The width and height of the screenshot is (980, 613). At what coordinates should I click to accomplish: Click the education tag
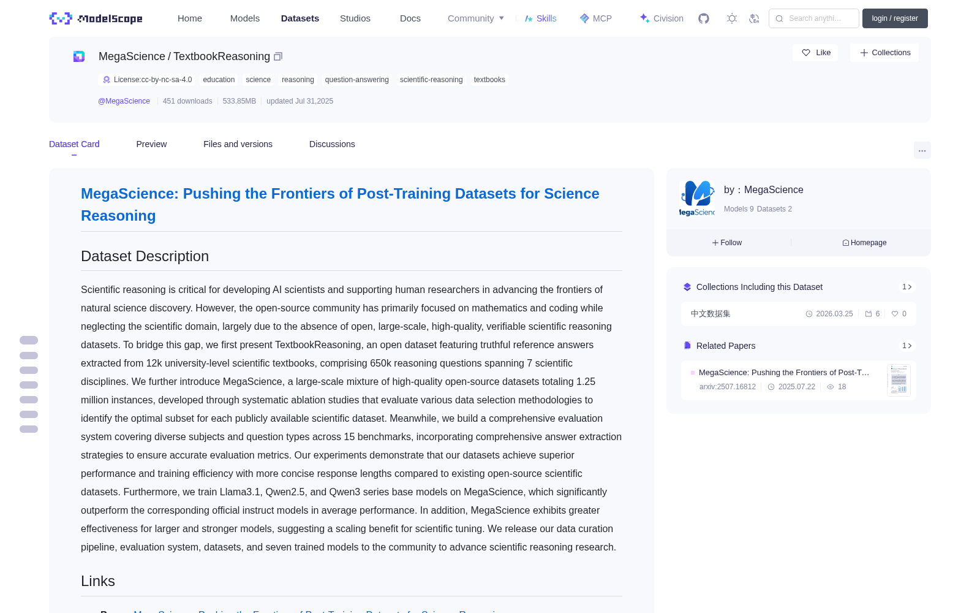point(219,80)
